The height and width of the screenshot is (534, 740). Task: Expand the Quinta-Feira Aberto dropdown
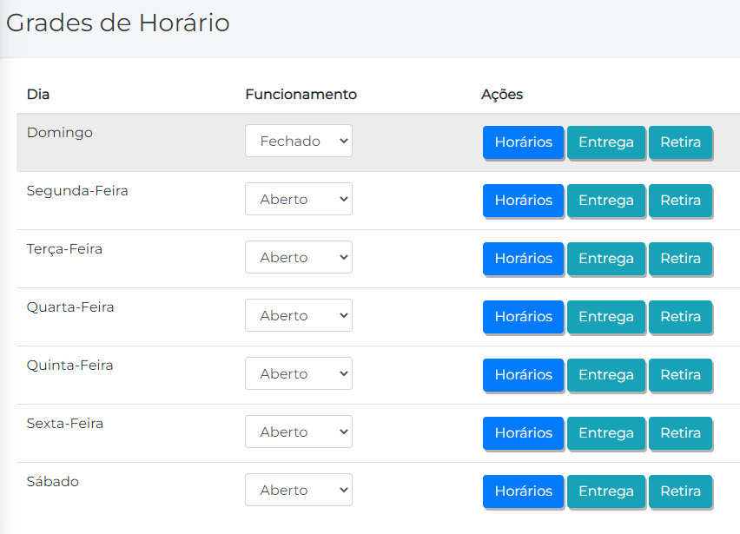[x=298, y=373]
